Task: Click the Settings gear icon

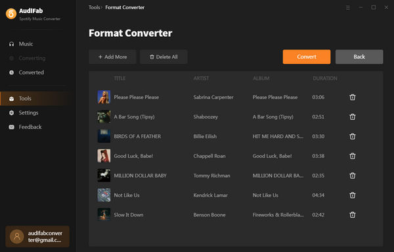Action: pyautogui.click(x=12, y=113)
